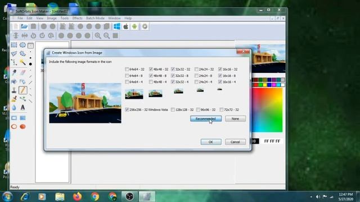This screenshot has height=202, width=360.
Task: Click the Zoom In magnifier icon
Action: coord(98,35)
